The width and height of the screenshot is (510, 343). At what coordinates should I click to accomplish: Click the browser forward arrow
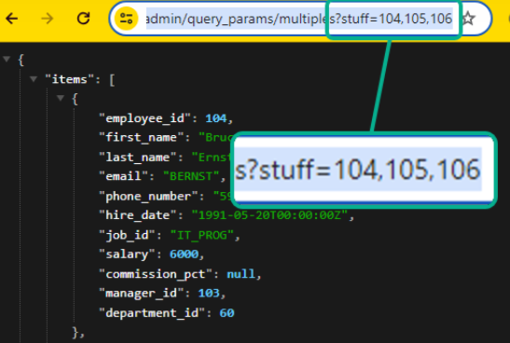click(48, 19)
